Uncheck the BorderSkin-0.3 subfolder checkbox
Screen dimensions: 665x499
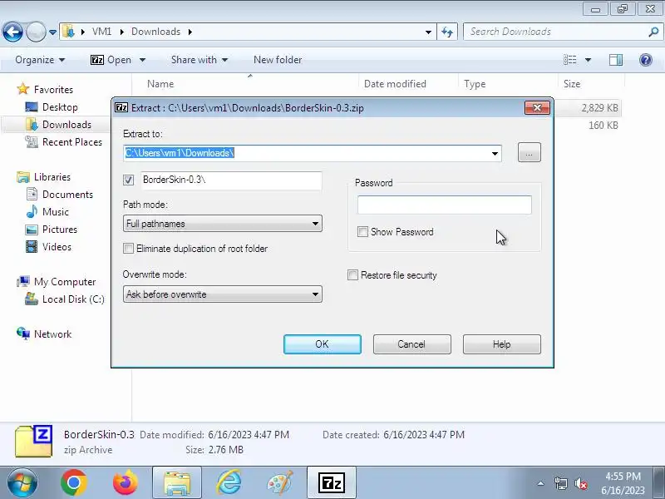(x=128, y=180)
